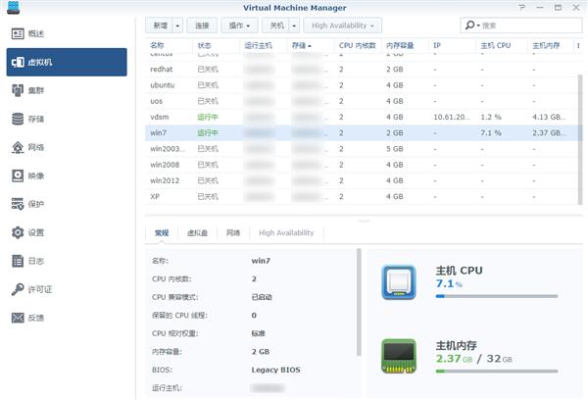
Task: Open the 许可证 license key icon
Action: click(x=18, y=289)
